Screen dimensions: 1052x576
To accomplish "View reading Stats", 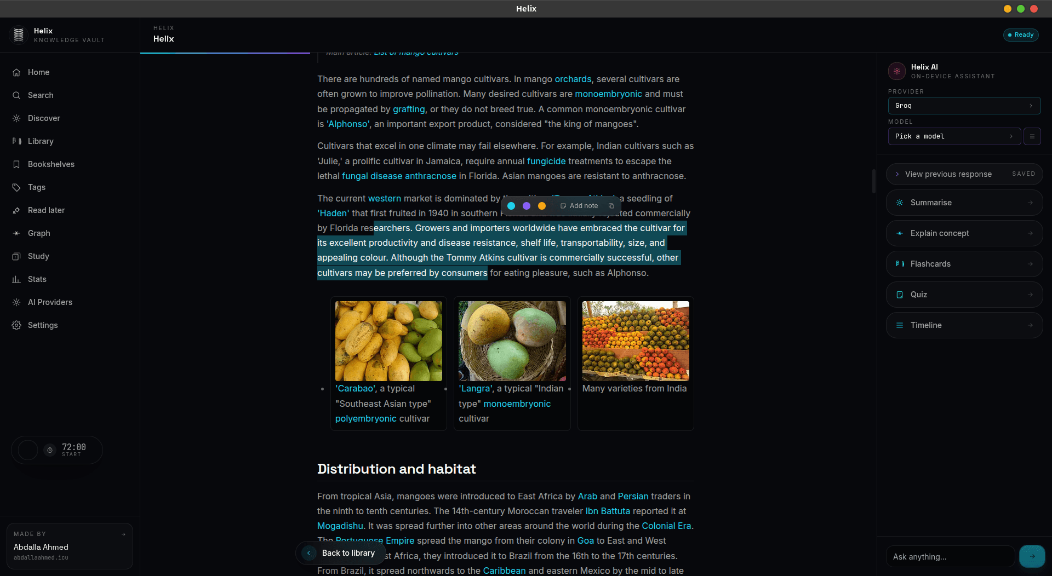I will click(70, 279).
